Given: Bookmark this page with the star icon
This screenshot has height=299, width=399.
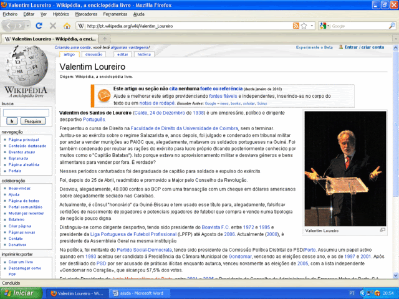Looking at the screenshot, I should click(x=304, y=26).
